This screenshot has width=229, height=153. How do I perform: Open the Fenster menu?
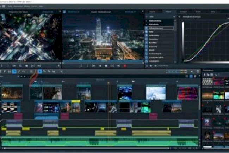coord(34,7)
